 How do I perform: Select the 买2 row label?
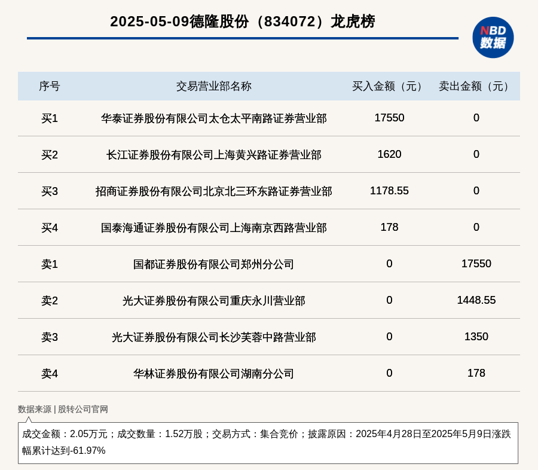50,155
